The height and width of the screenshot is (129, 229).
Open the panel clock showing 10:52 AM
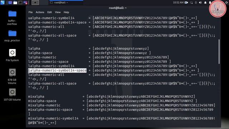[x=178, y=3]
